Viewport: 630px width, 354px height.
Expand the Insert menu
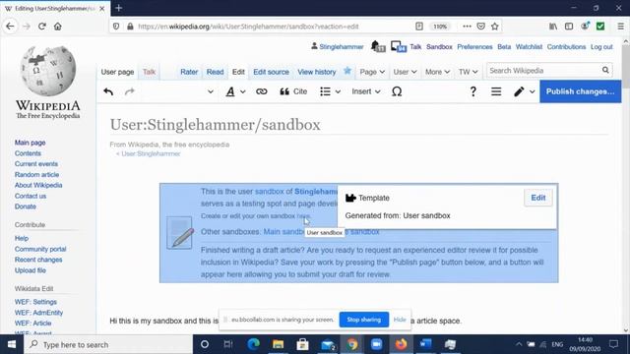tap(365, 91)
